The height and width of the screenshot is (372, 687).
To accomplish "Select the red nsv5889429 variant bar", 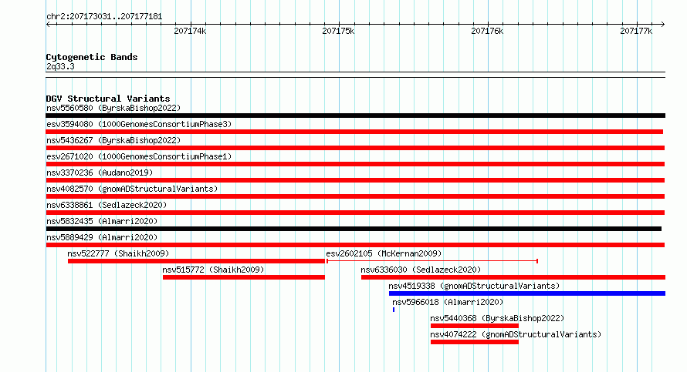I will [x=355, y=245].
